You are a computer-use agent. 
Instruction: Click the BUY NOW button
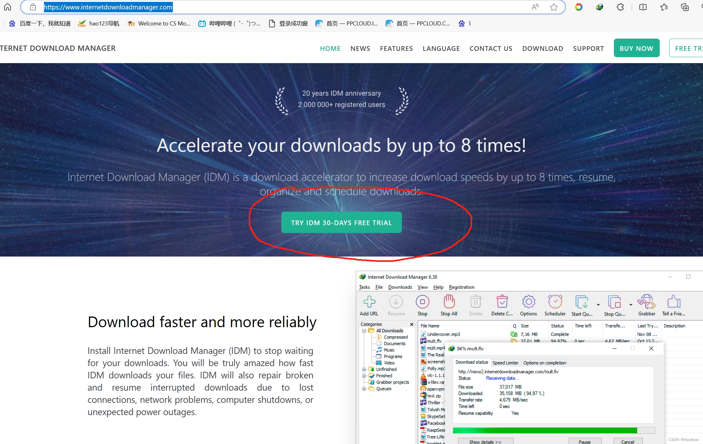(636, 48)
